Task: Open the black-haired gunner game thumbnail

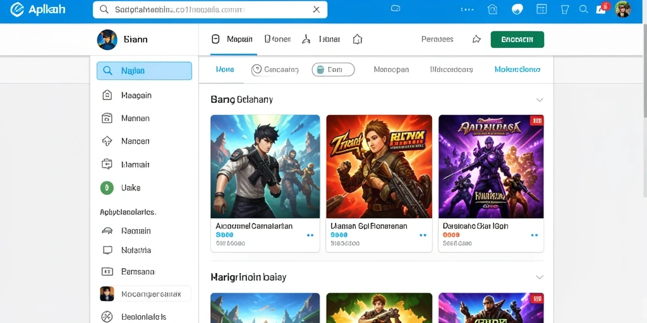Action: [265, 167]
